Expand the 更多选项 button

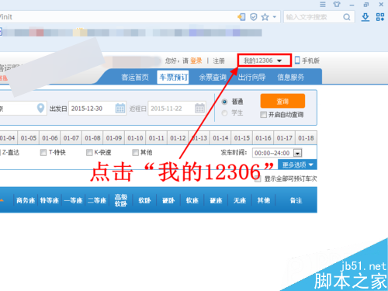(297, 165)
